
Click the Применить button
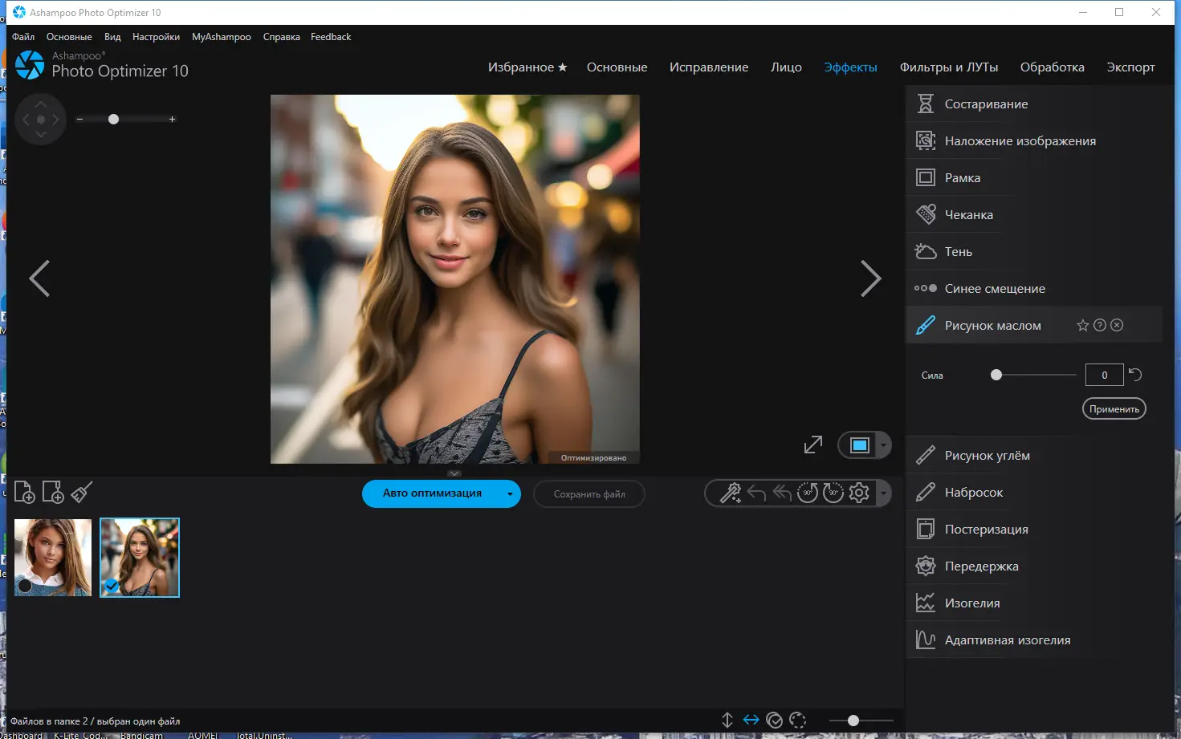click(x=1114, y=409)
